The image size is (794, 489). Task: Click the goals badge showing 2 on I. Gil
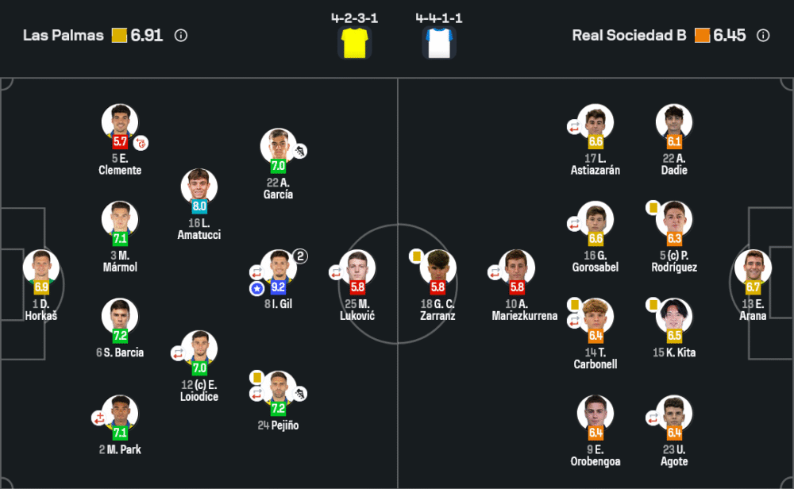[x=299, y=256]
